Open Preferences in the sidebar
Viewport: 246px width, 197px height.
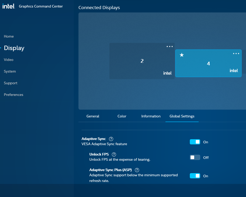tap(13, 95)
